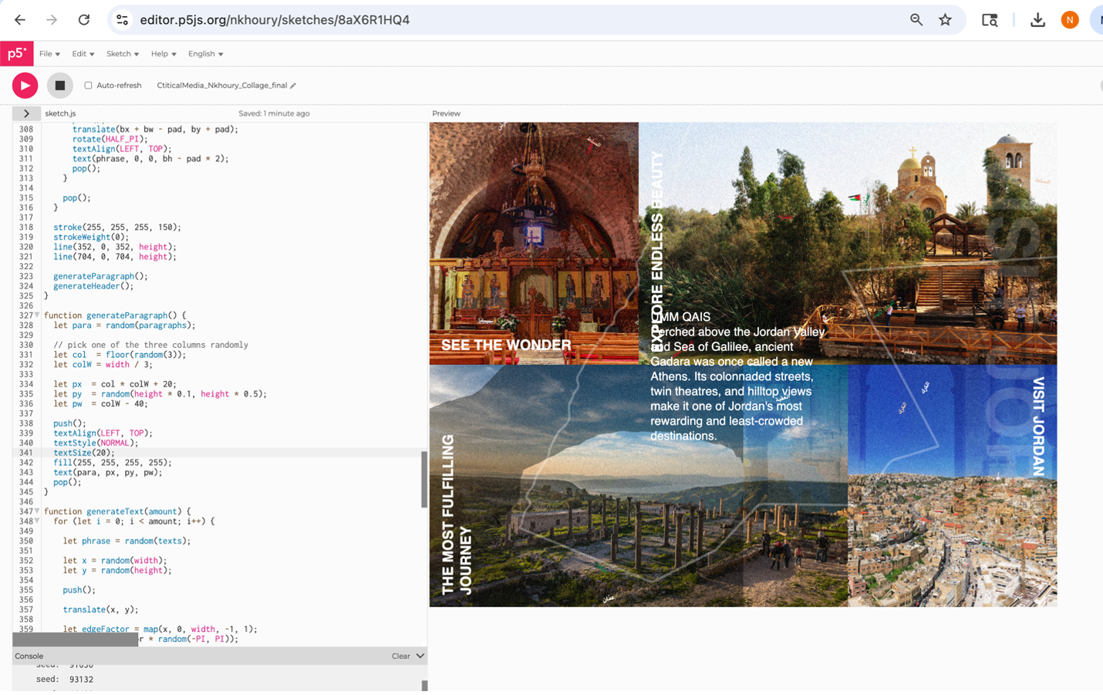Click the 'UMM QAIS' heading in preview

click(x=681, y=317)
